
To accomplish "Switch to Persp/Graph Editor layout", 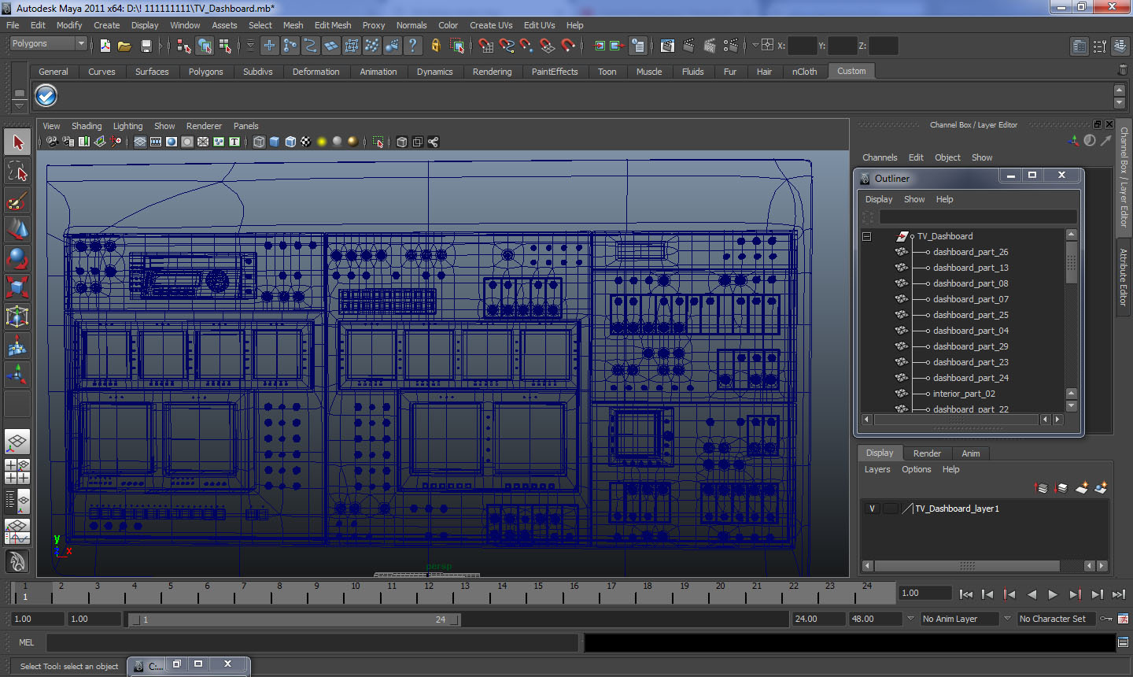I will (x=17, y=531).
